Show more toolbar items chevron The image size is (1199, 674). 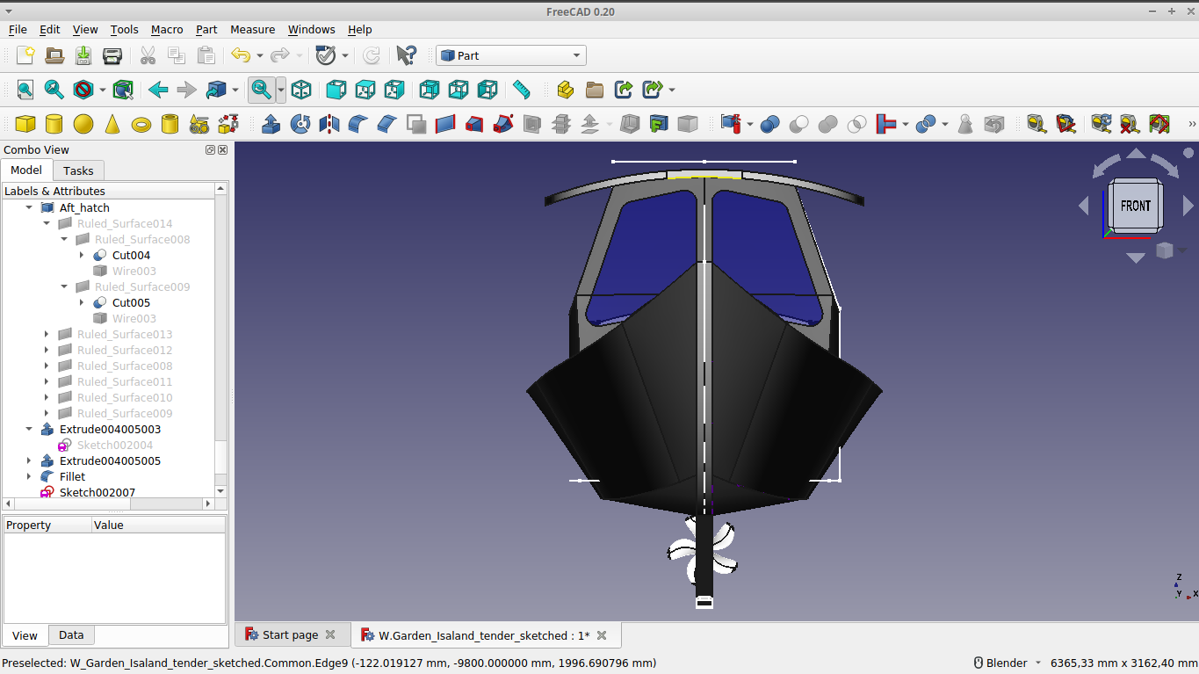point(1192,124)
